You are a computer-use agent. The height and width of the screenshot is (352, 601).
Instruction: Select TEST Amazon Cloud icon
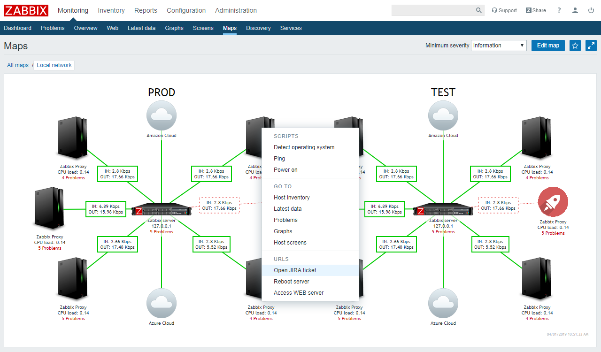(443, 115)
